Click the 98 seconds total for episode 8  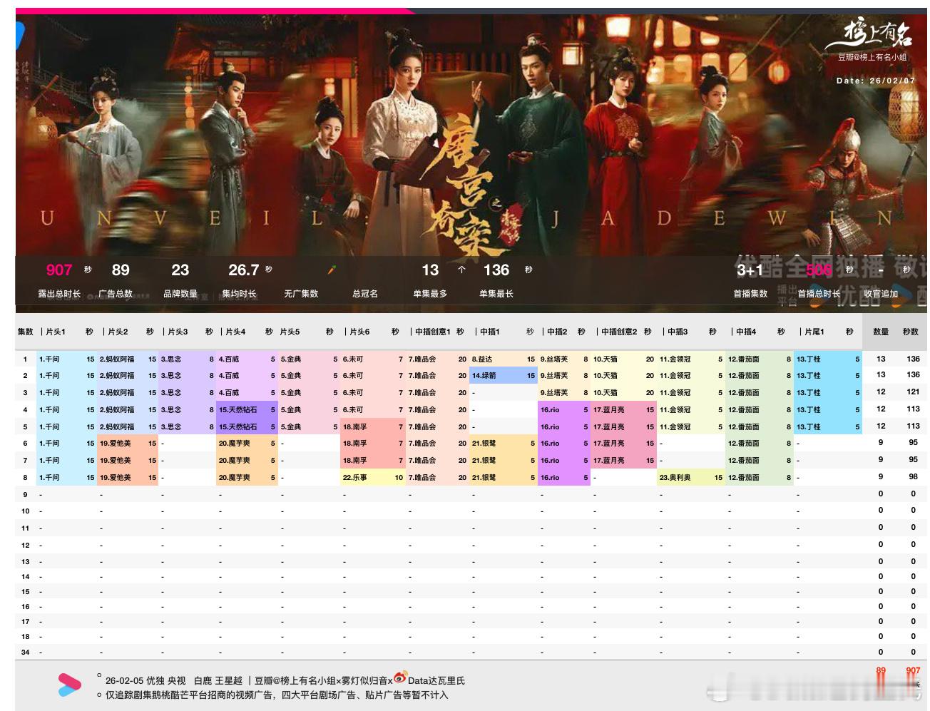pos(913,477)
